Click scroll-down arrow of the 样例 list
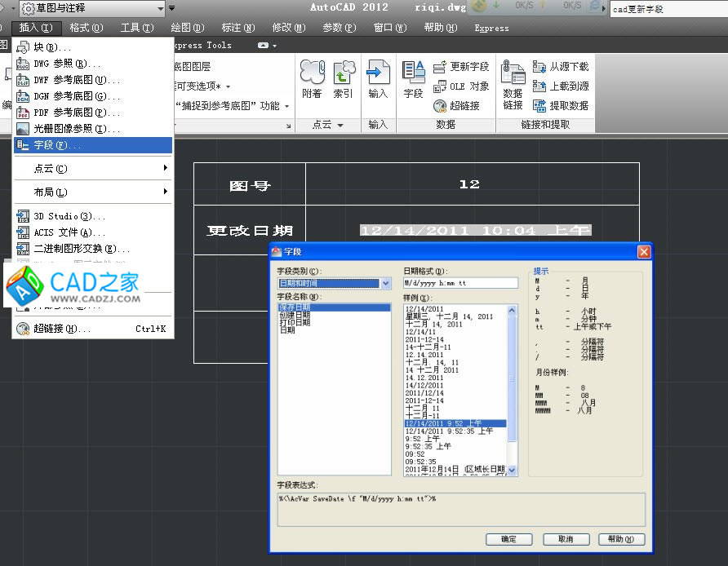Screen dimensions: 728x566 click(513, 471)
